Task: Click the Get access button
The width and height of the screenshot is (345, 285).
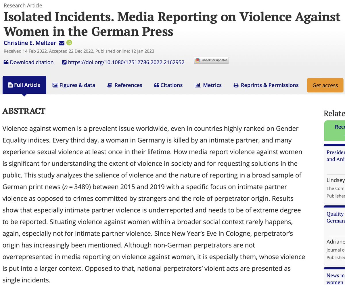Action: pos(325,85)
